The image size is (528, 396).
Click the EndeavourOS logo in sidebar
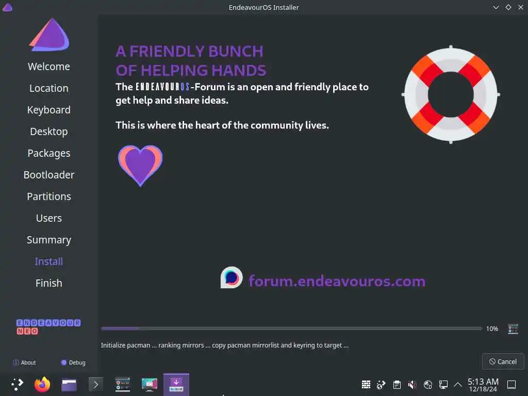coord(49,35)
